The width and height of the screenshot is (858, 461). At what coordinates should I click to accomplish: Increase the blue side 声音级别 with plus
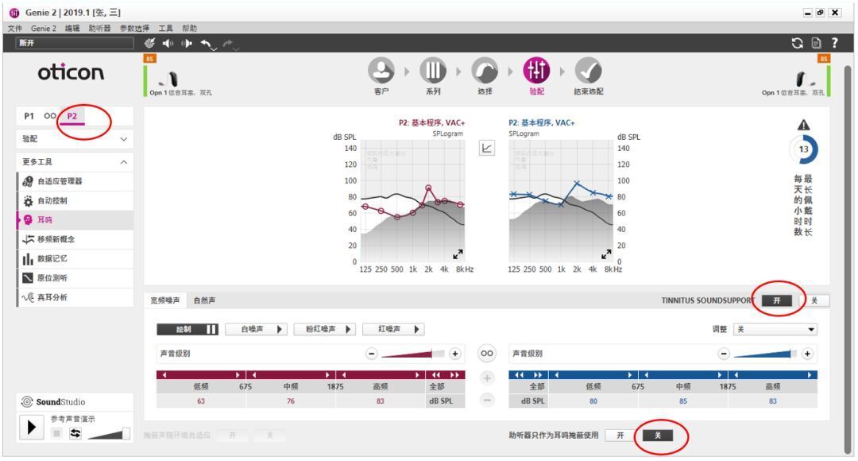click(x=807, y=354)
